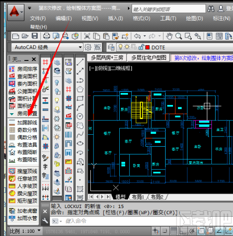Expand the Undo history dropdown arrow

click(144, 36)
